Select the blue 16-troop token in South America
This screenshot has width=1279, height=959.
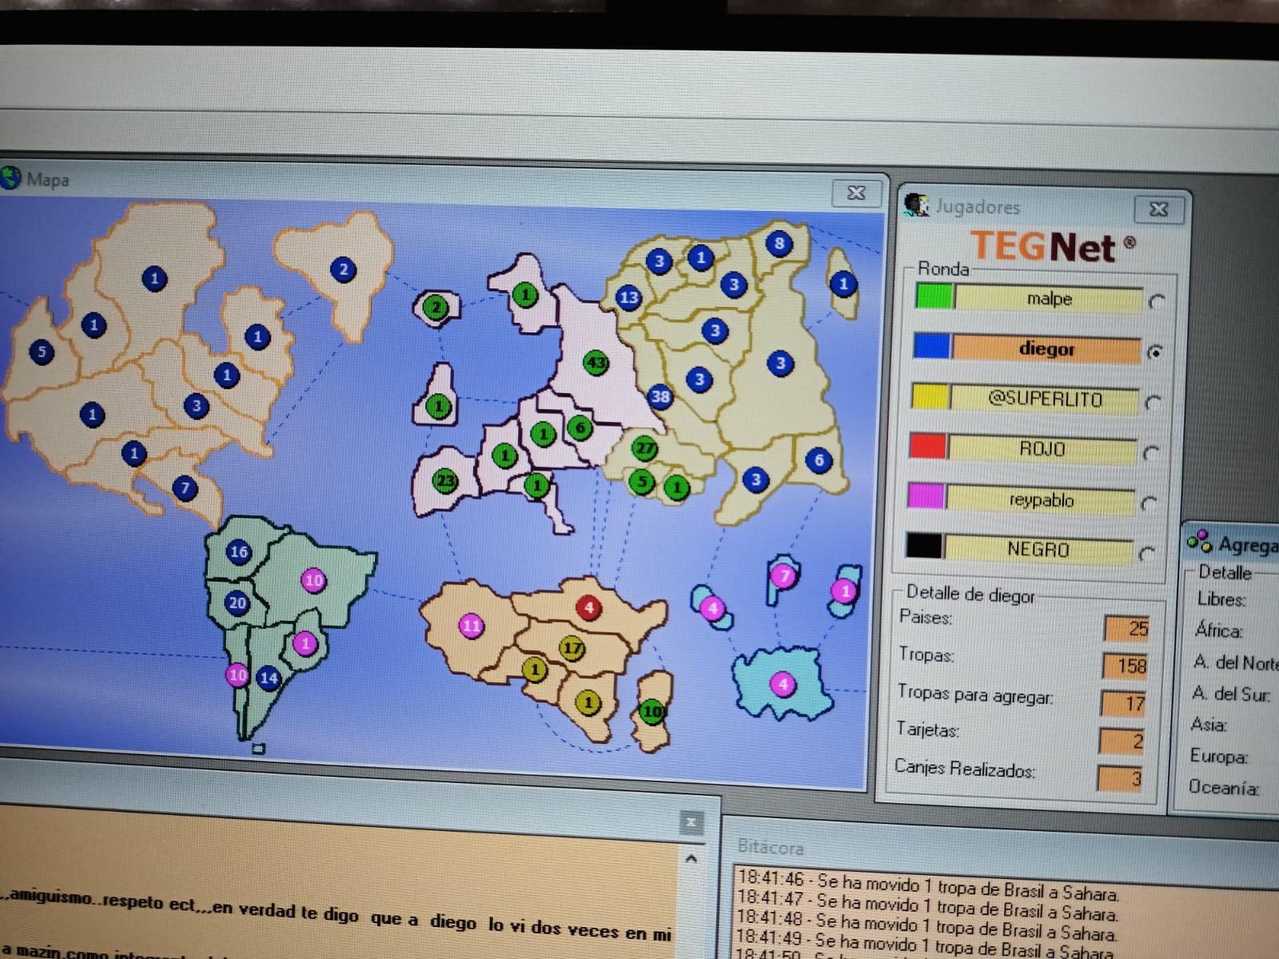(x=238, y=551)
